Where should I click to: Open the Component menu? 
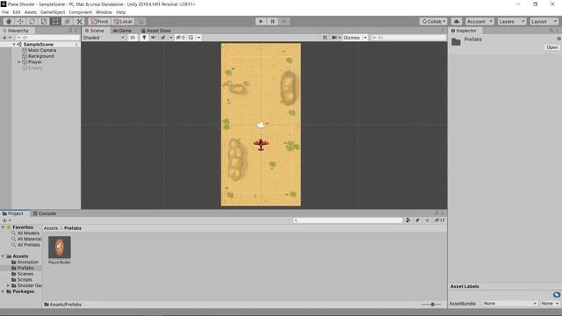coord(80,12)
